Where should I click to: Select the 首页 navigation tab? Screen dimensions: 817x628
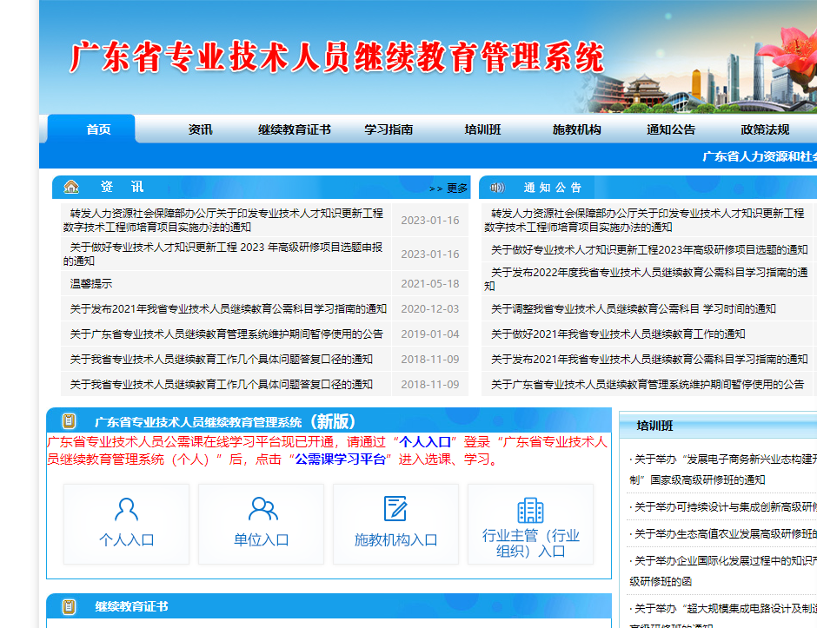pyautogui.click(x=98, y=129)
